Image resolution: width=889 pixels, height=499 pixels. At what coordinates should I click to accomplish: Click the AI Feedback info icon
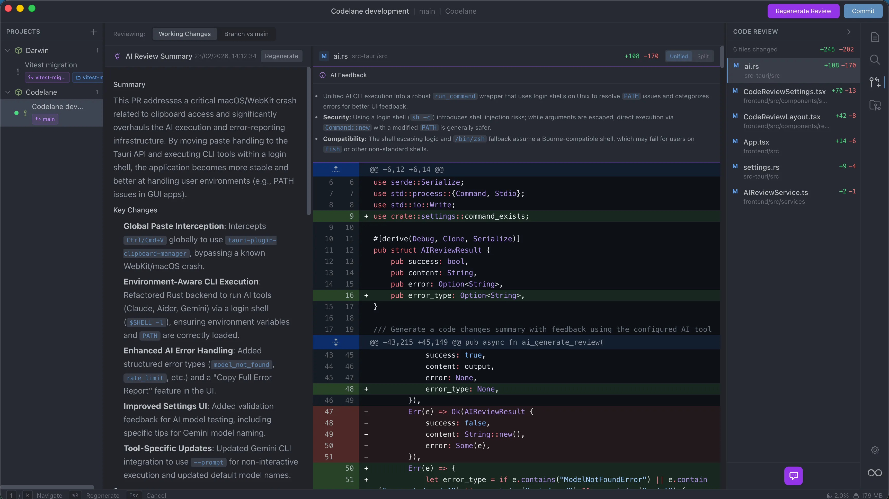(322, 75)
